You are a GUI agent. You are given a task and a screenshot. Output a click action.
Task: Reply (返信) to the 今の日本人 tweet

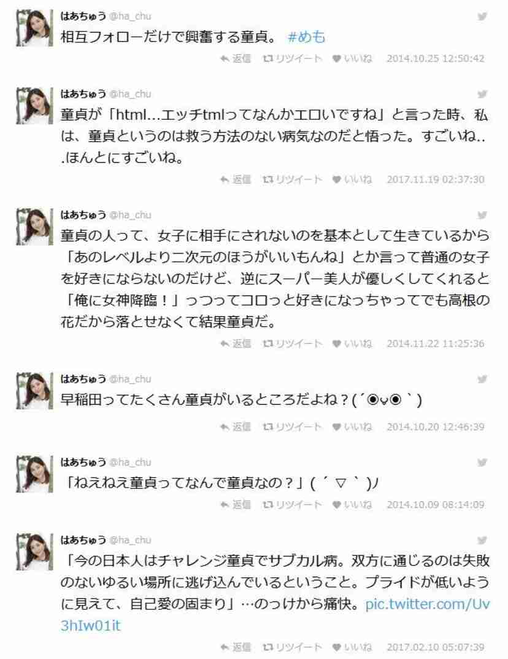pyautogui.click(x=236, y=647)
